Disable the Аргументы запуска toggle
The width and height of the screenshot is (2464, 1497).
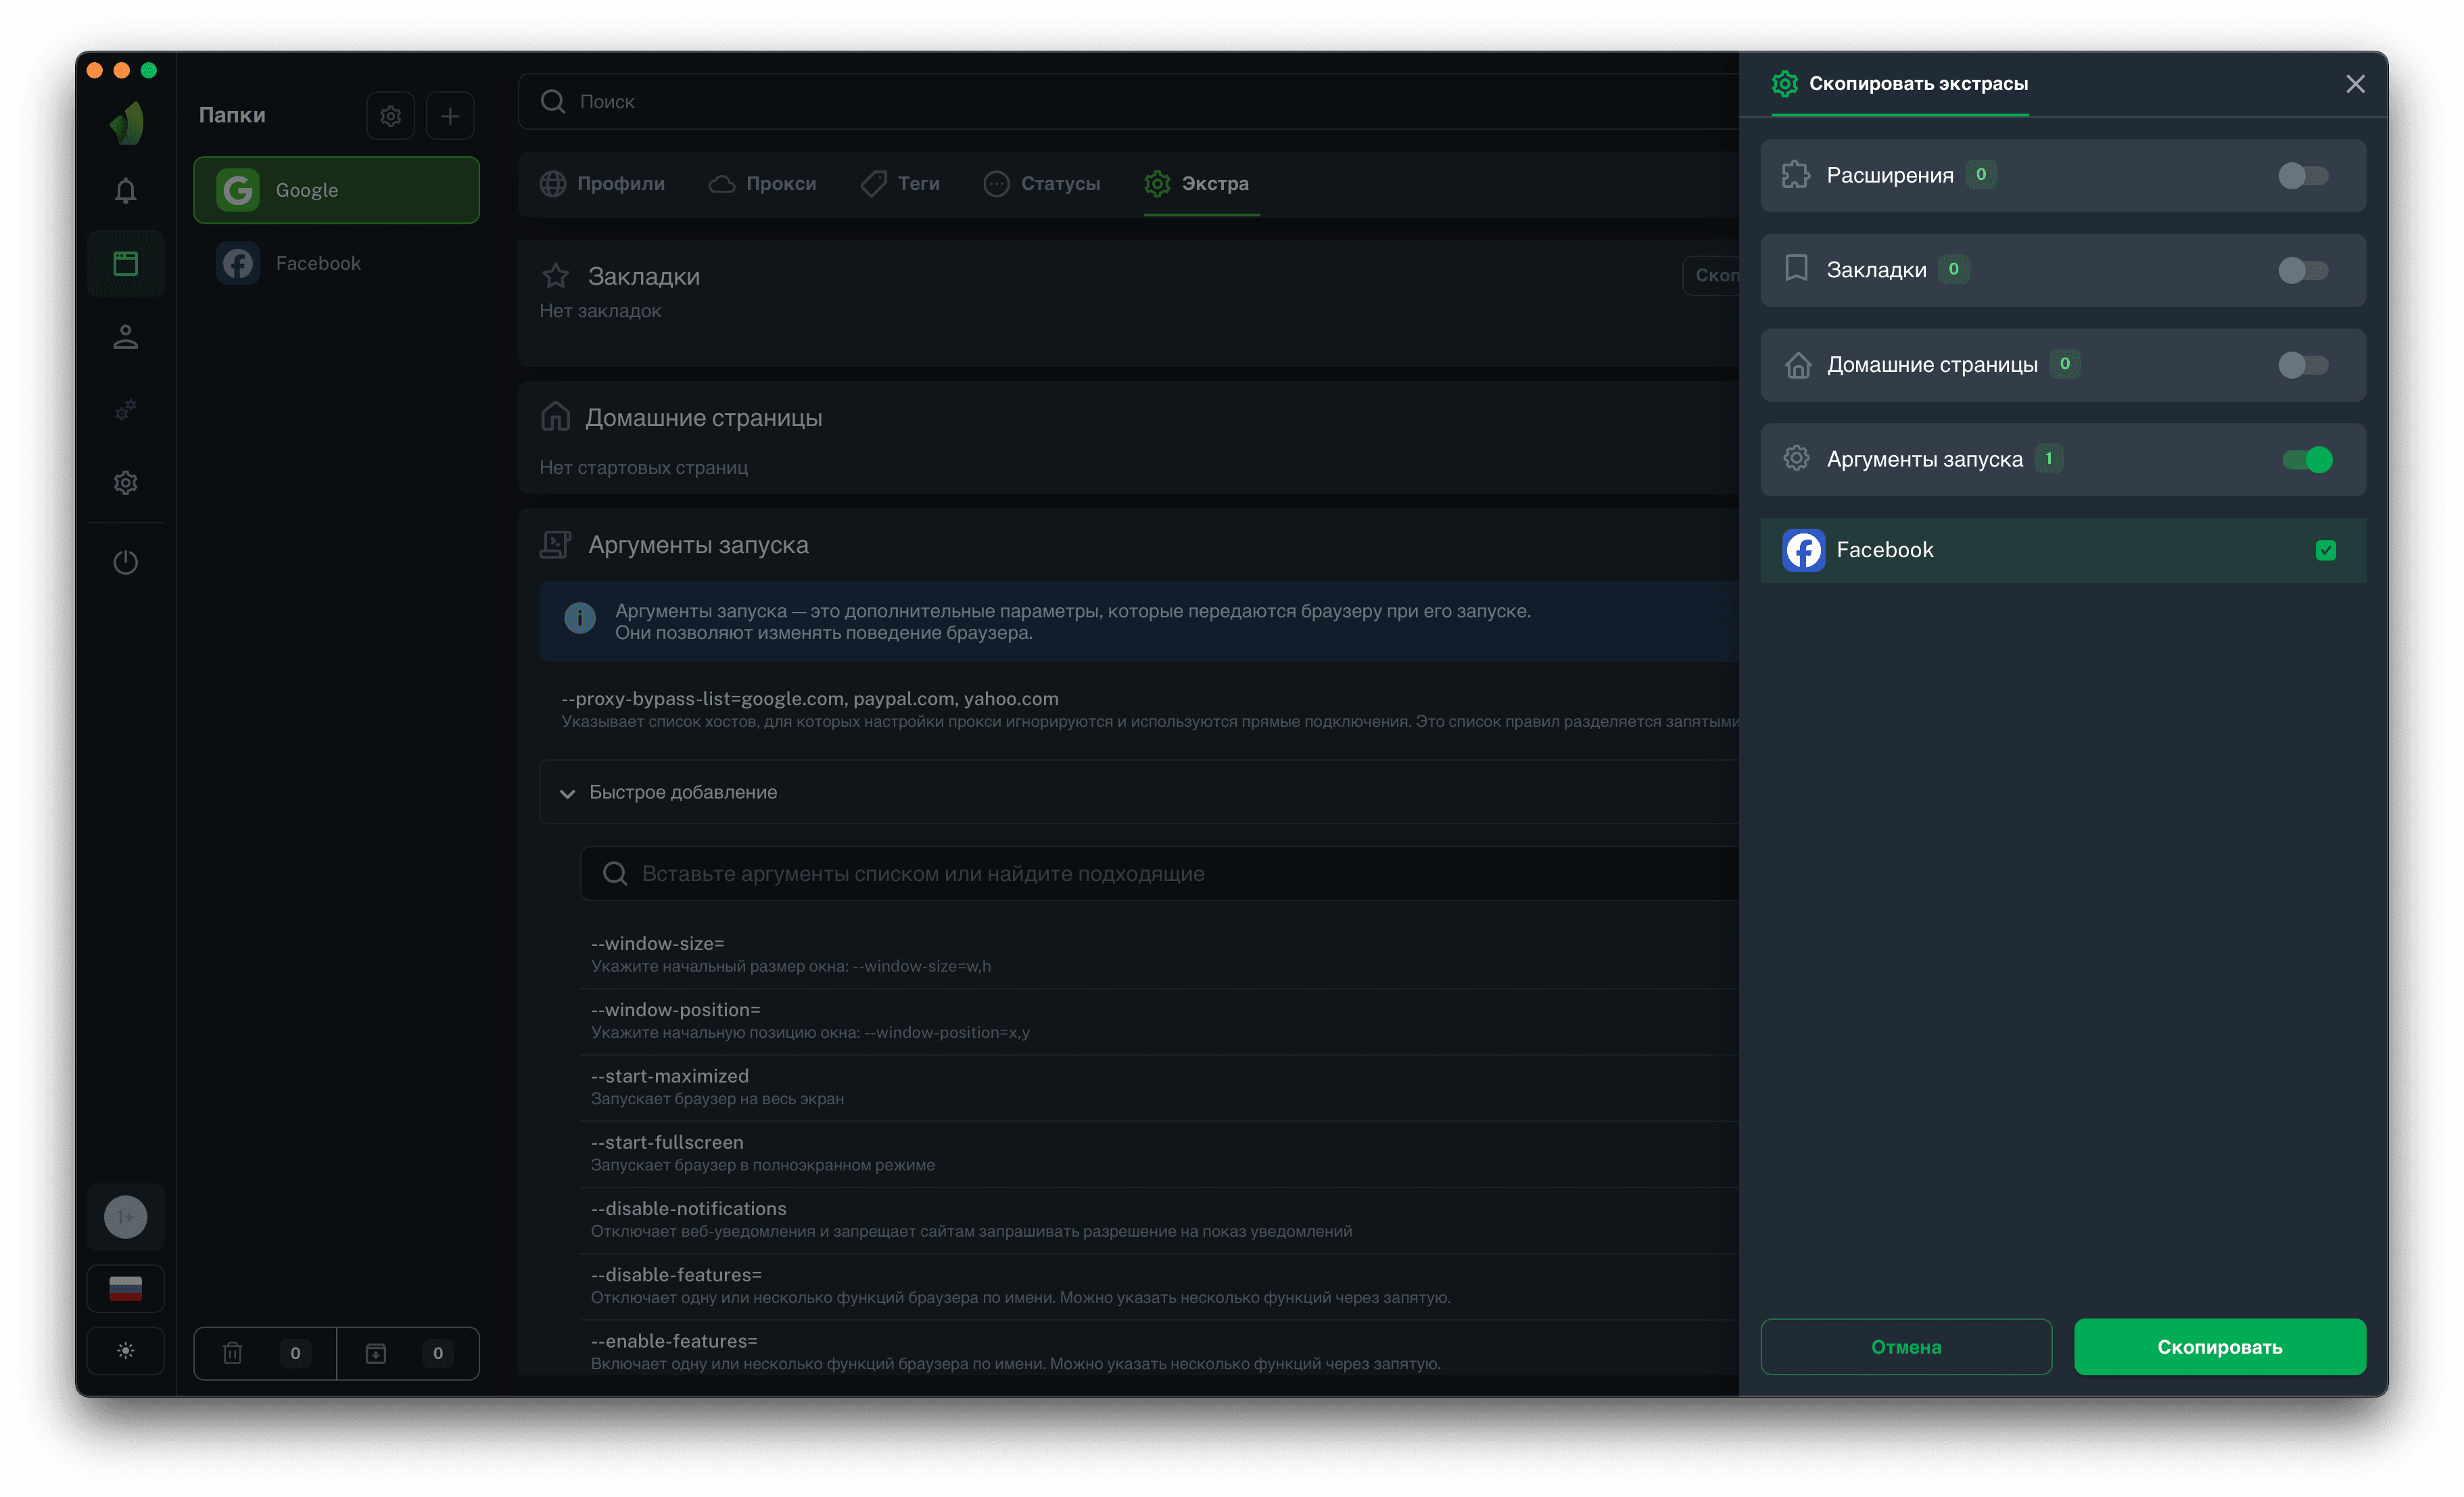tap(2307, 460)
